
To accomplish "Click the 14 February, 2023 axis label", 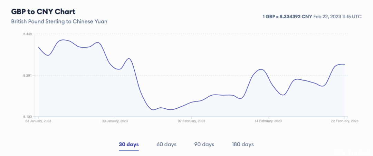I will pyautogui.click(x=268, y=121).
